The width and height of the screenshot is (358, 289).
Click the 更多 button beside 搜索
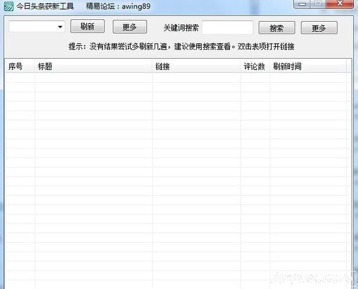point(319,28)
